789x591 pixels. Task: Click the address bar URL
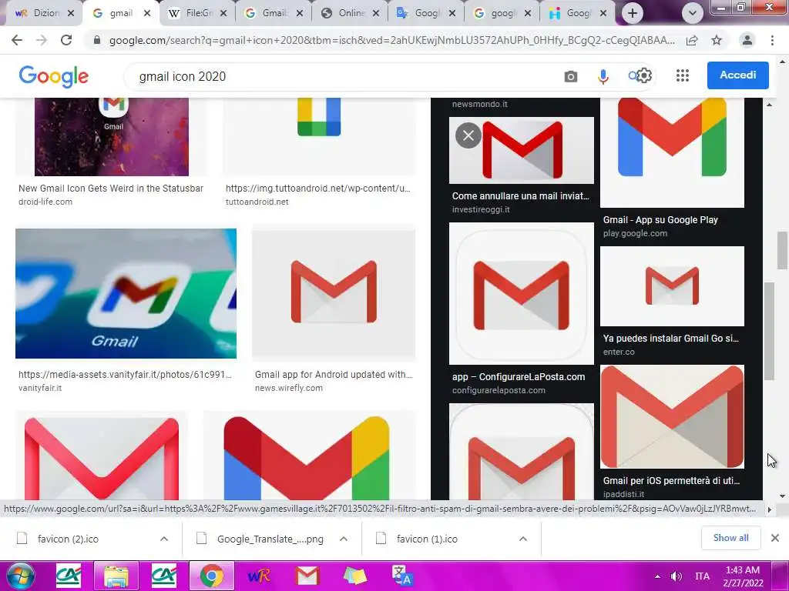pyautogui.click(x=391, y=40)
